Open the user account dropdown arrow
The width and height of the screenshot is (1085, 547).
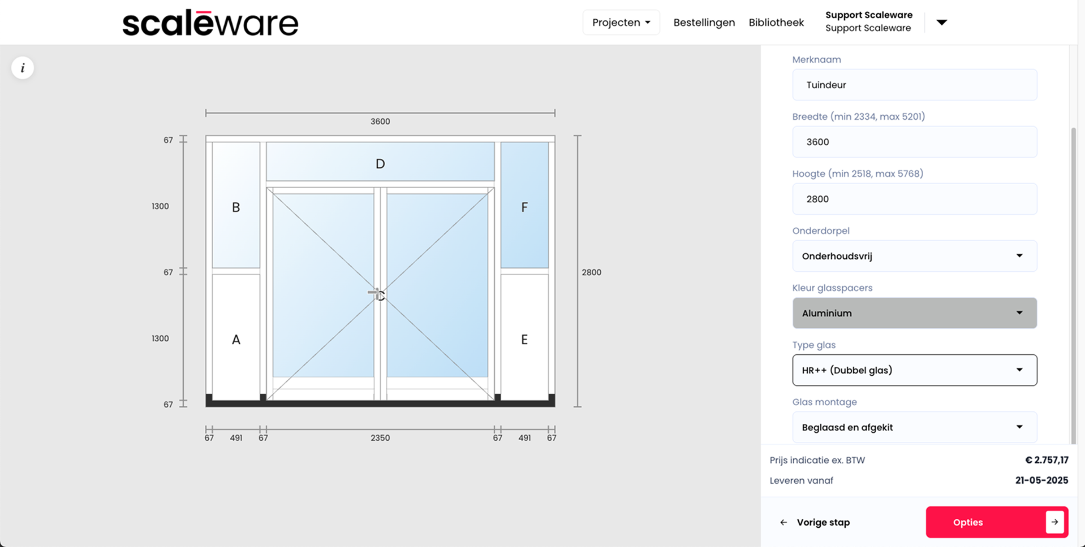coord(941,23)
